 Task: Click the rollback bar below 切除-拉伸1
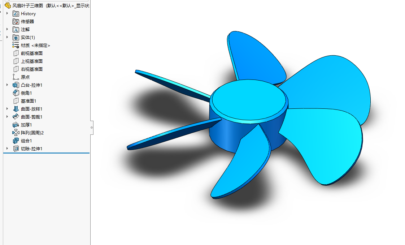click(47, 153)
